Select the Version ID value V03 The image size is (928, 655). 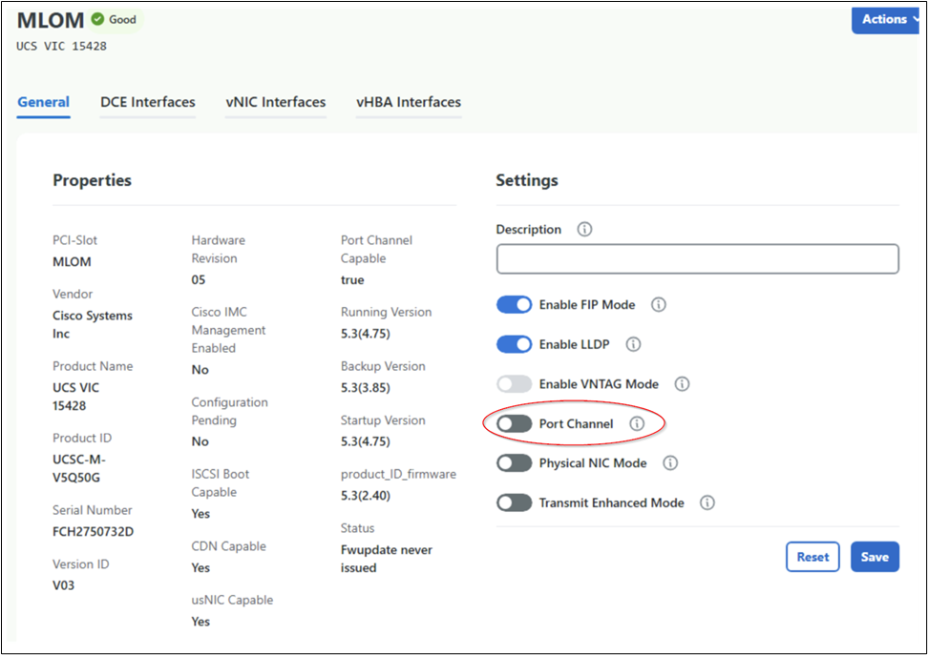coord(63,585)
